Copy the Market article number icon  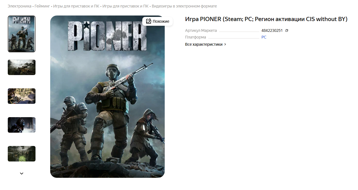tap(287, 30)
